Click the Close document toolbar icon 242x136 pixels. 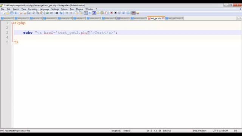(x=21, y=13)
